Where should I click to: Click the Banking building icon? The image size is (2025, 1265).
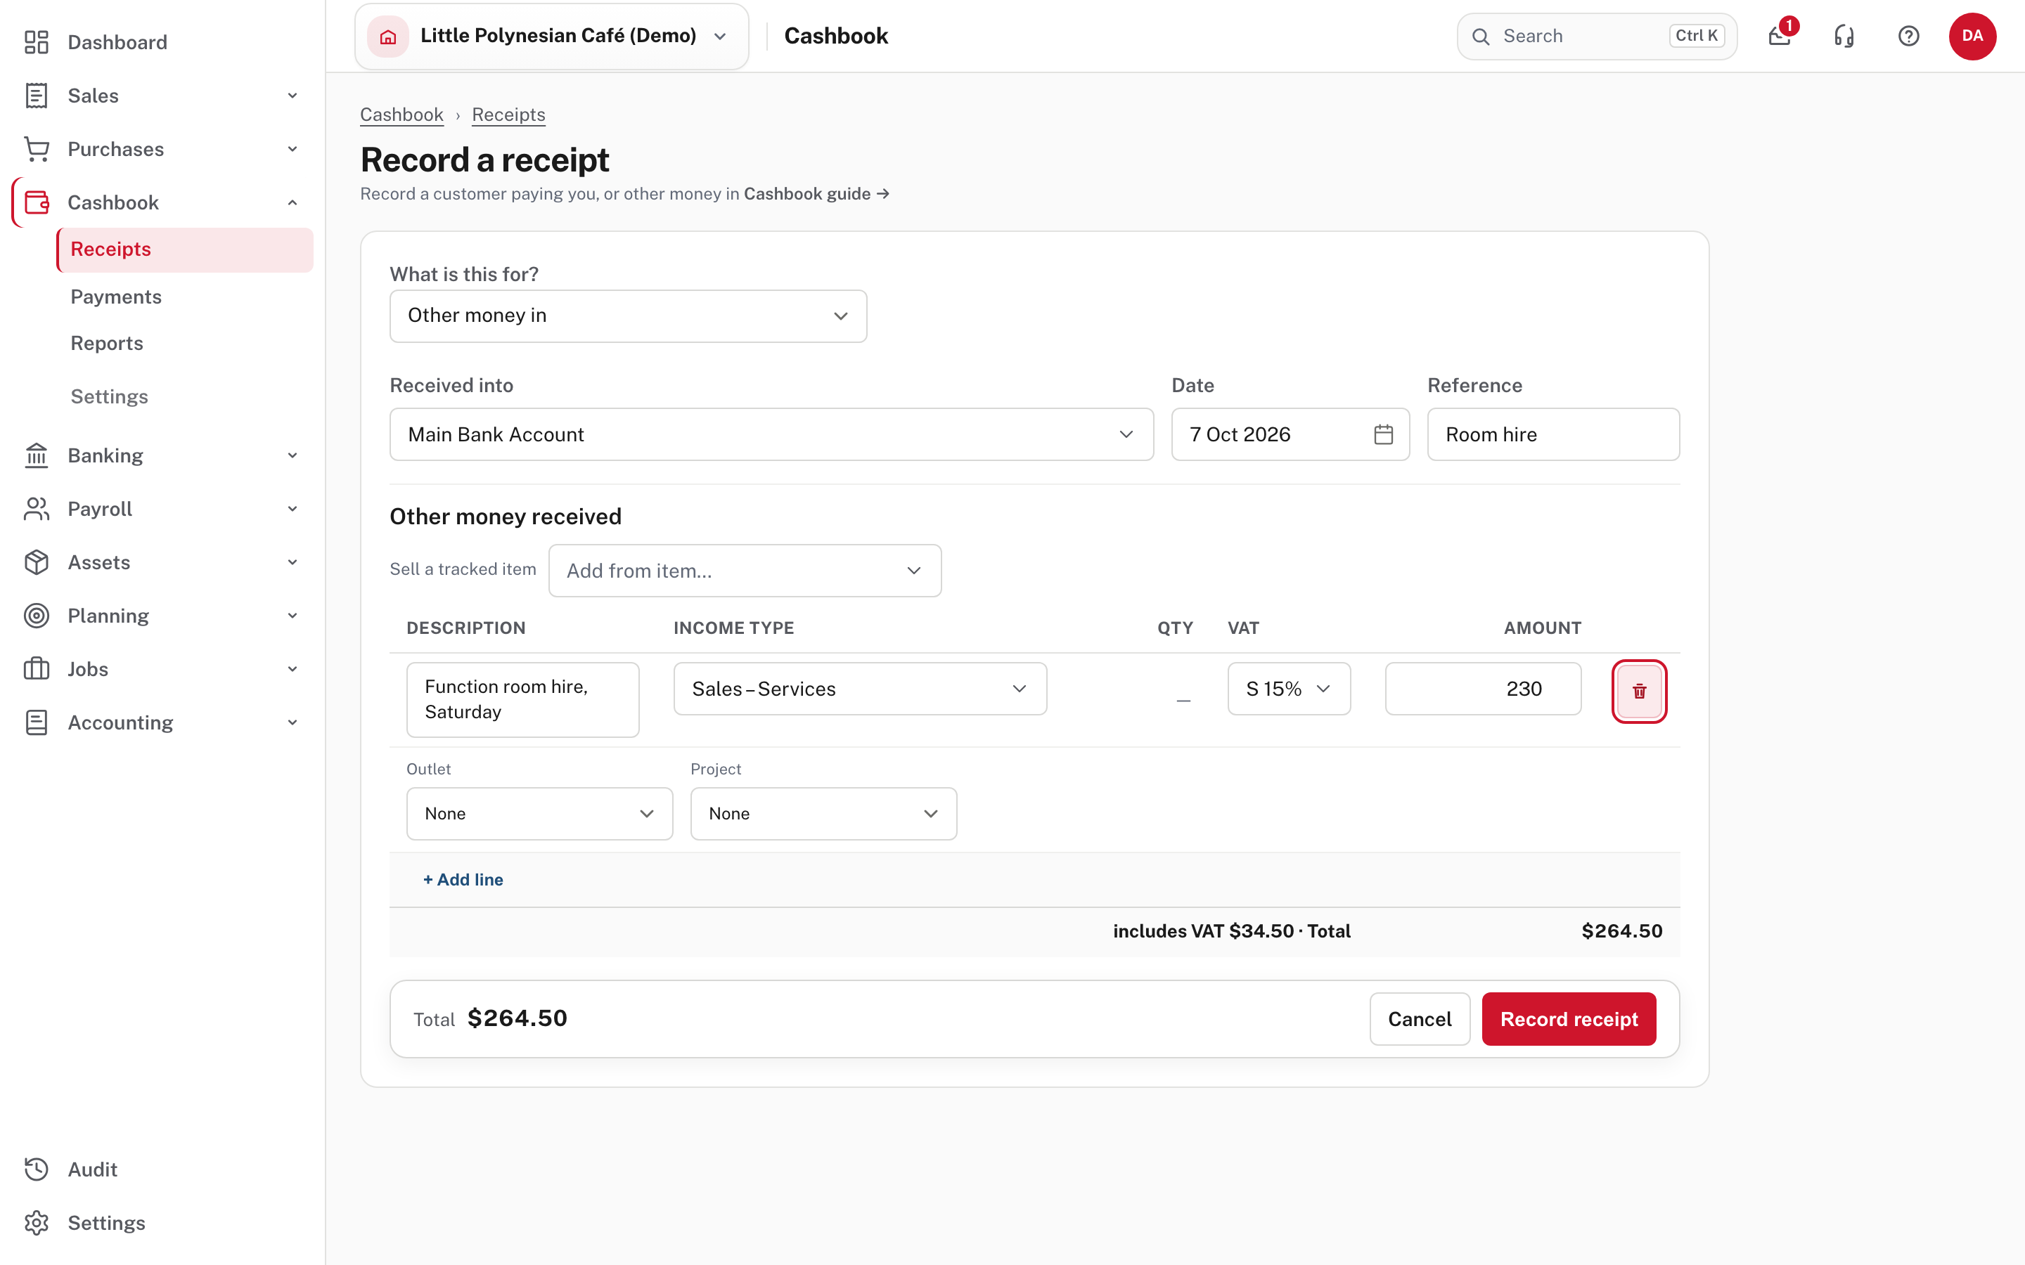(x=36, y=455)
